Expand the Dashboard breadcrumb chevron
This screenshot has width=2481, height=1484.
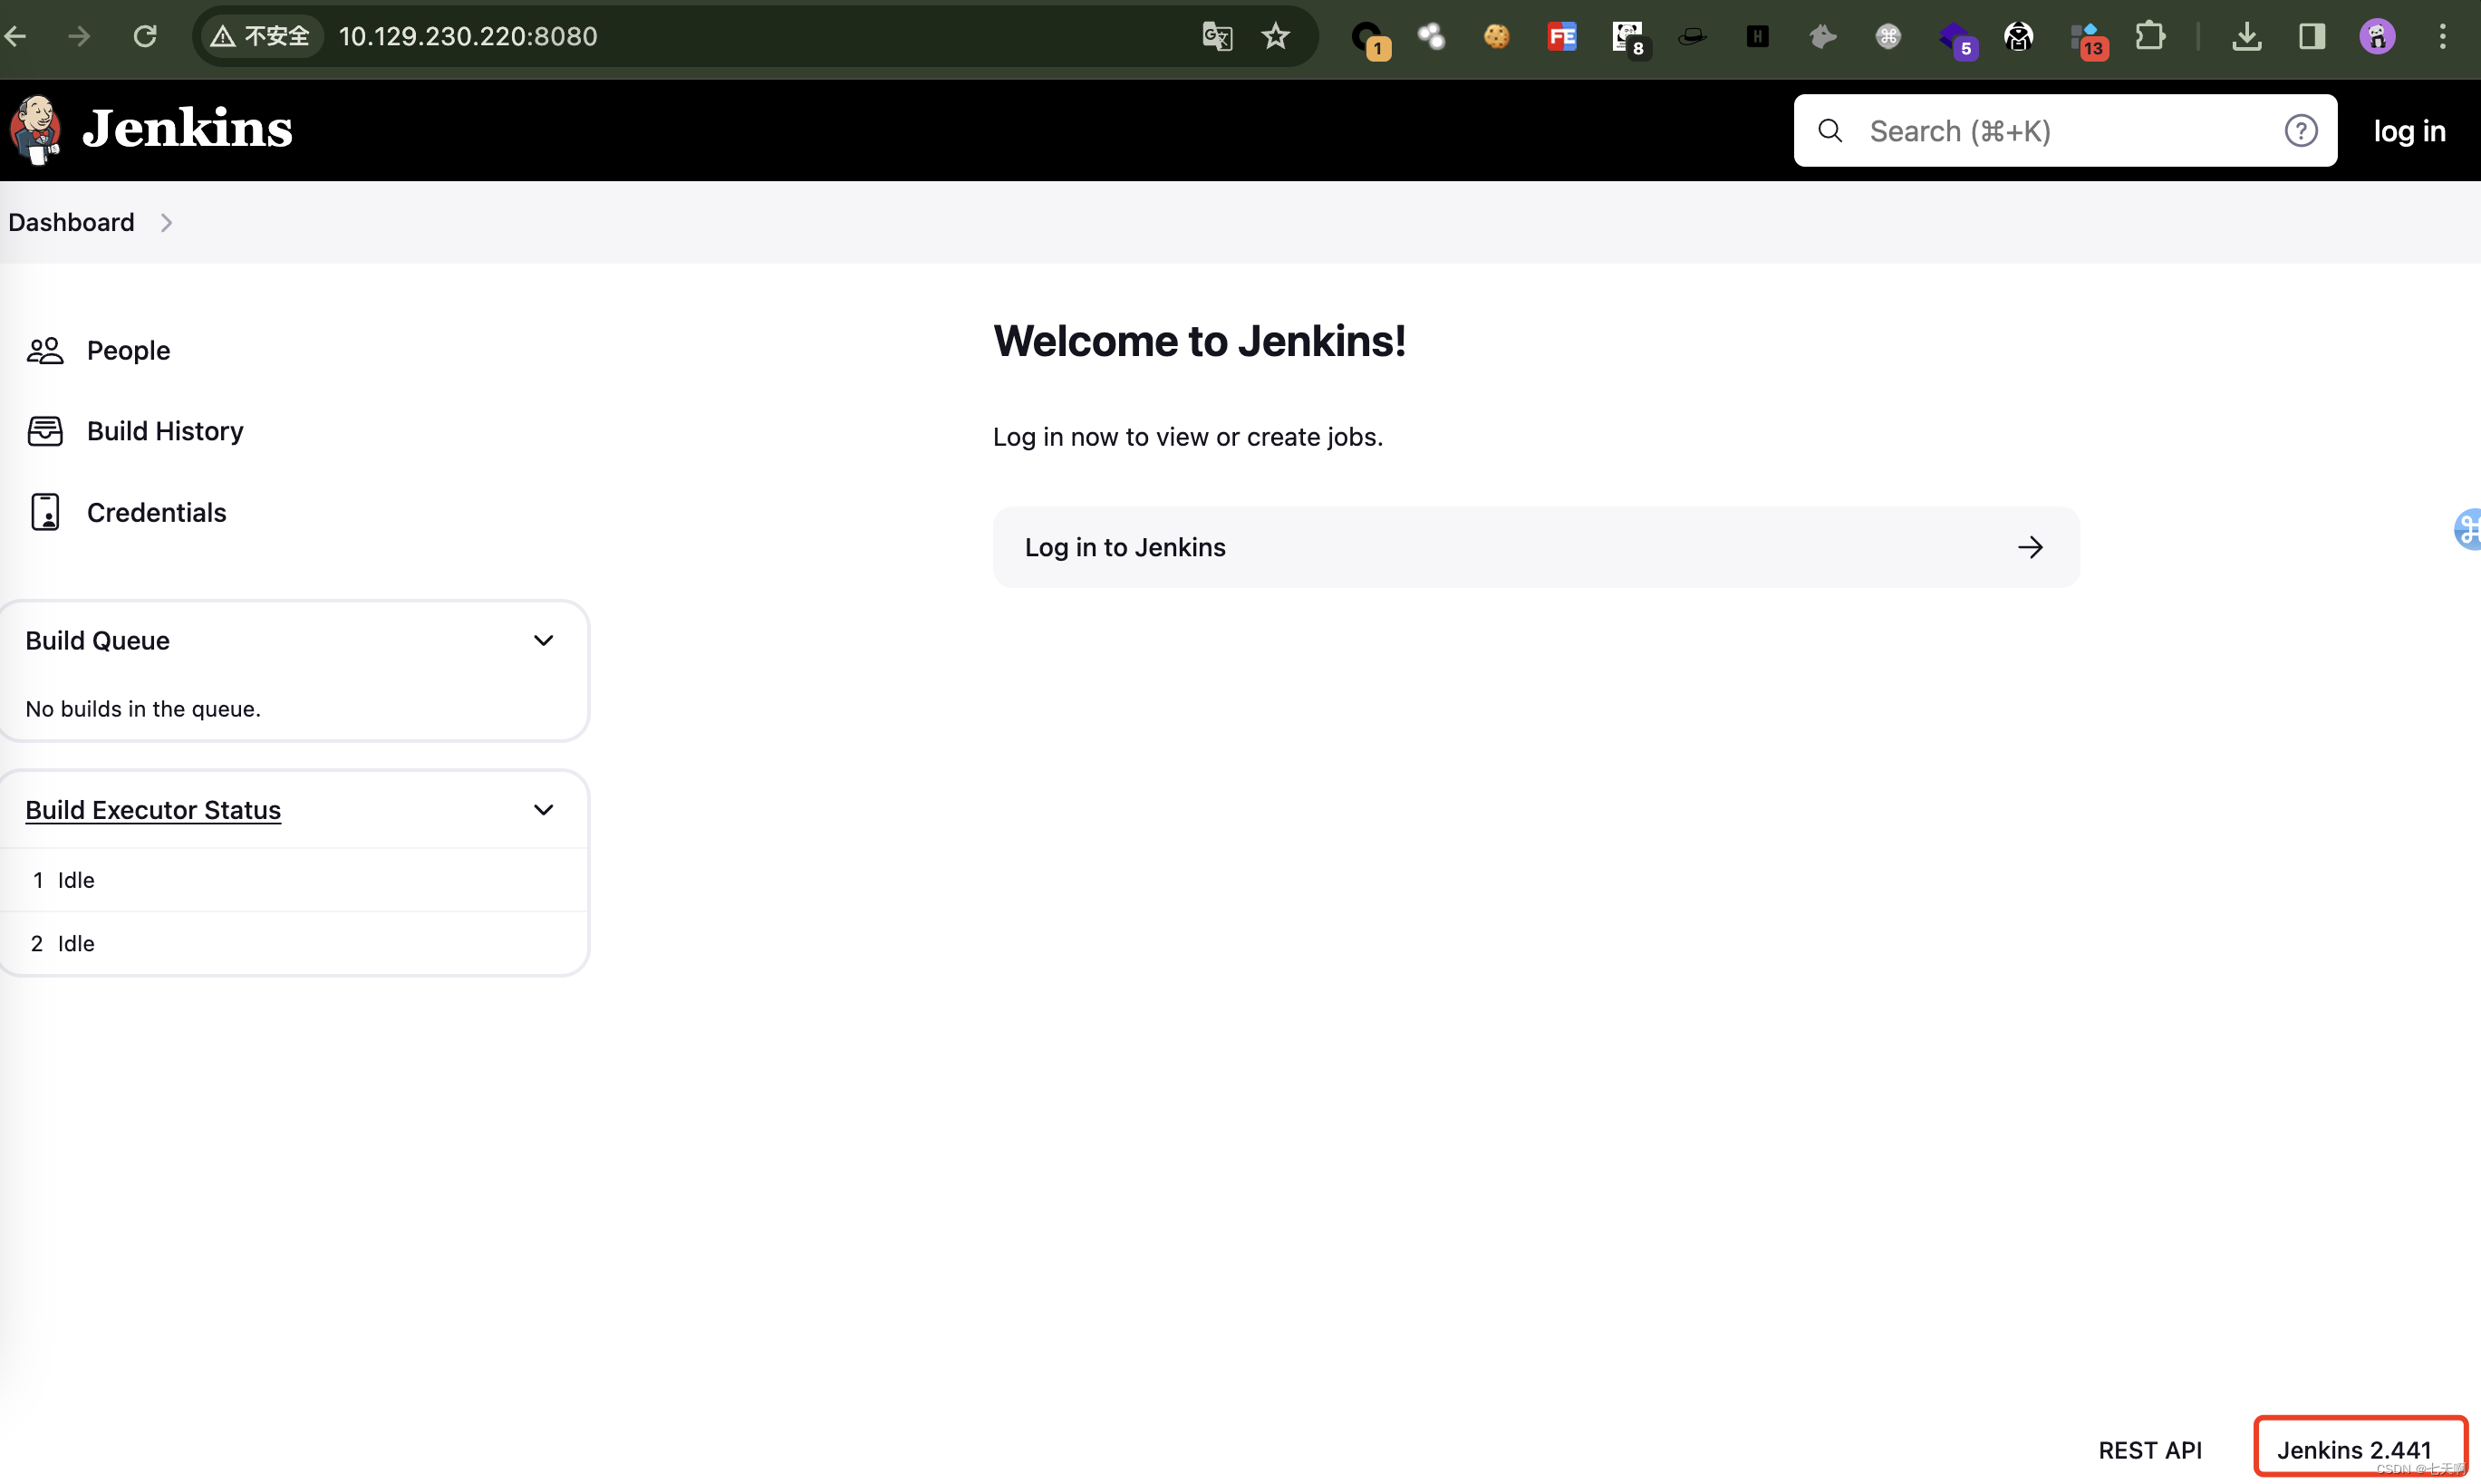166,223
